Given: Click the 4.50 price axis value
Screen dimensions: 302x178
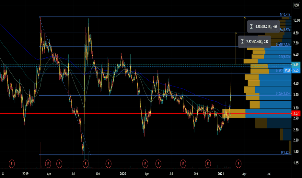Looking at the screenshot, I should (296, 83).
